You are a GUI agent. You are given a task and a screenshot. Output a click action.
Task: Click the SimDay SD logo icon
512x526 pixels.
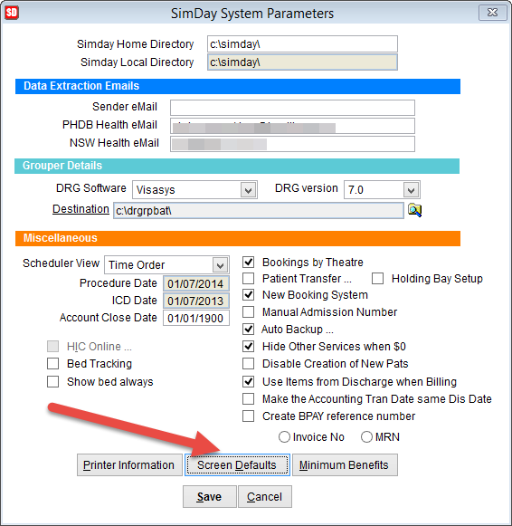12,13
